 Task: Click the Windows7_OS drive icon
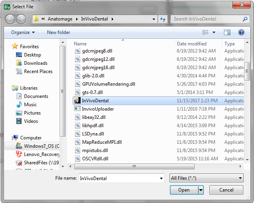click(x=19, y=146)
